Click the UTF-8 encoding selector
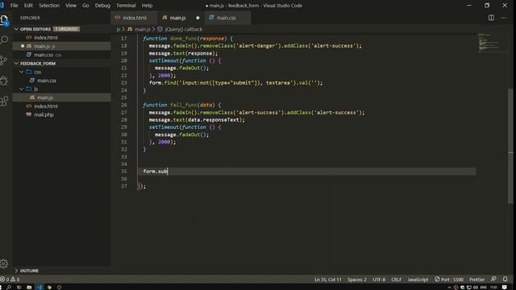This screenshot has width=516, height=290. (x=379, y=280)
